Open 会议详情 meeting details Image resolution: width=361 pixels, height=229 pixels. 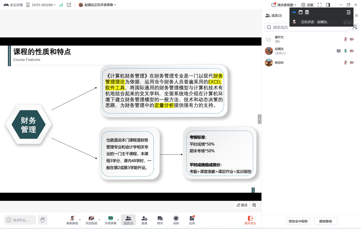coord(13,5)
